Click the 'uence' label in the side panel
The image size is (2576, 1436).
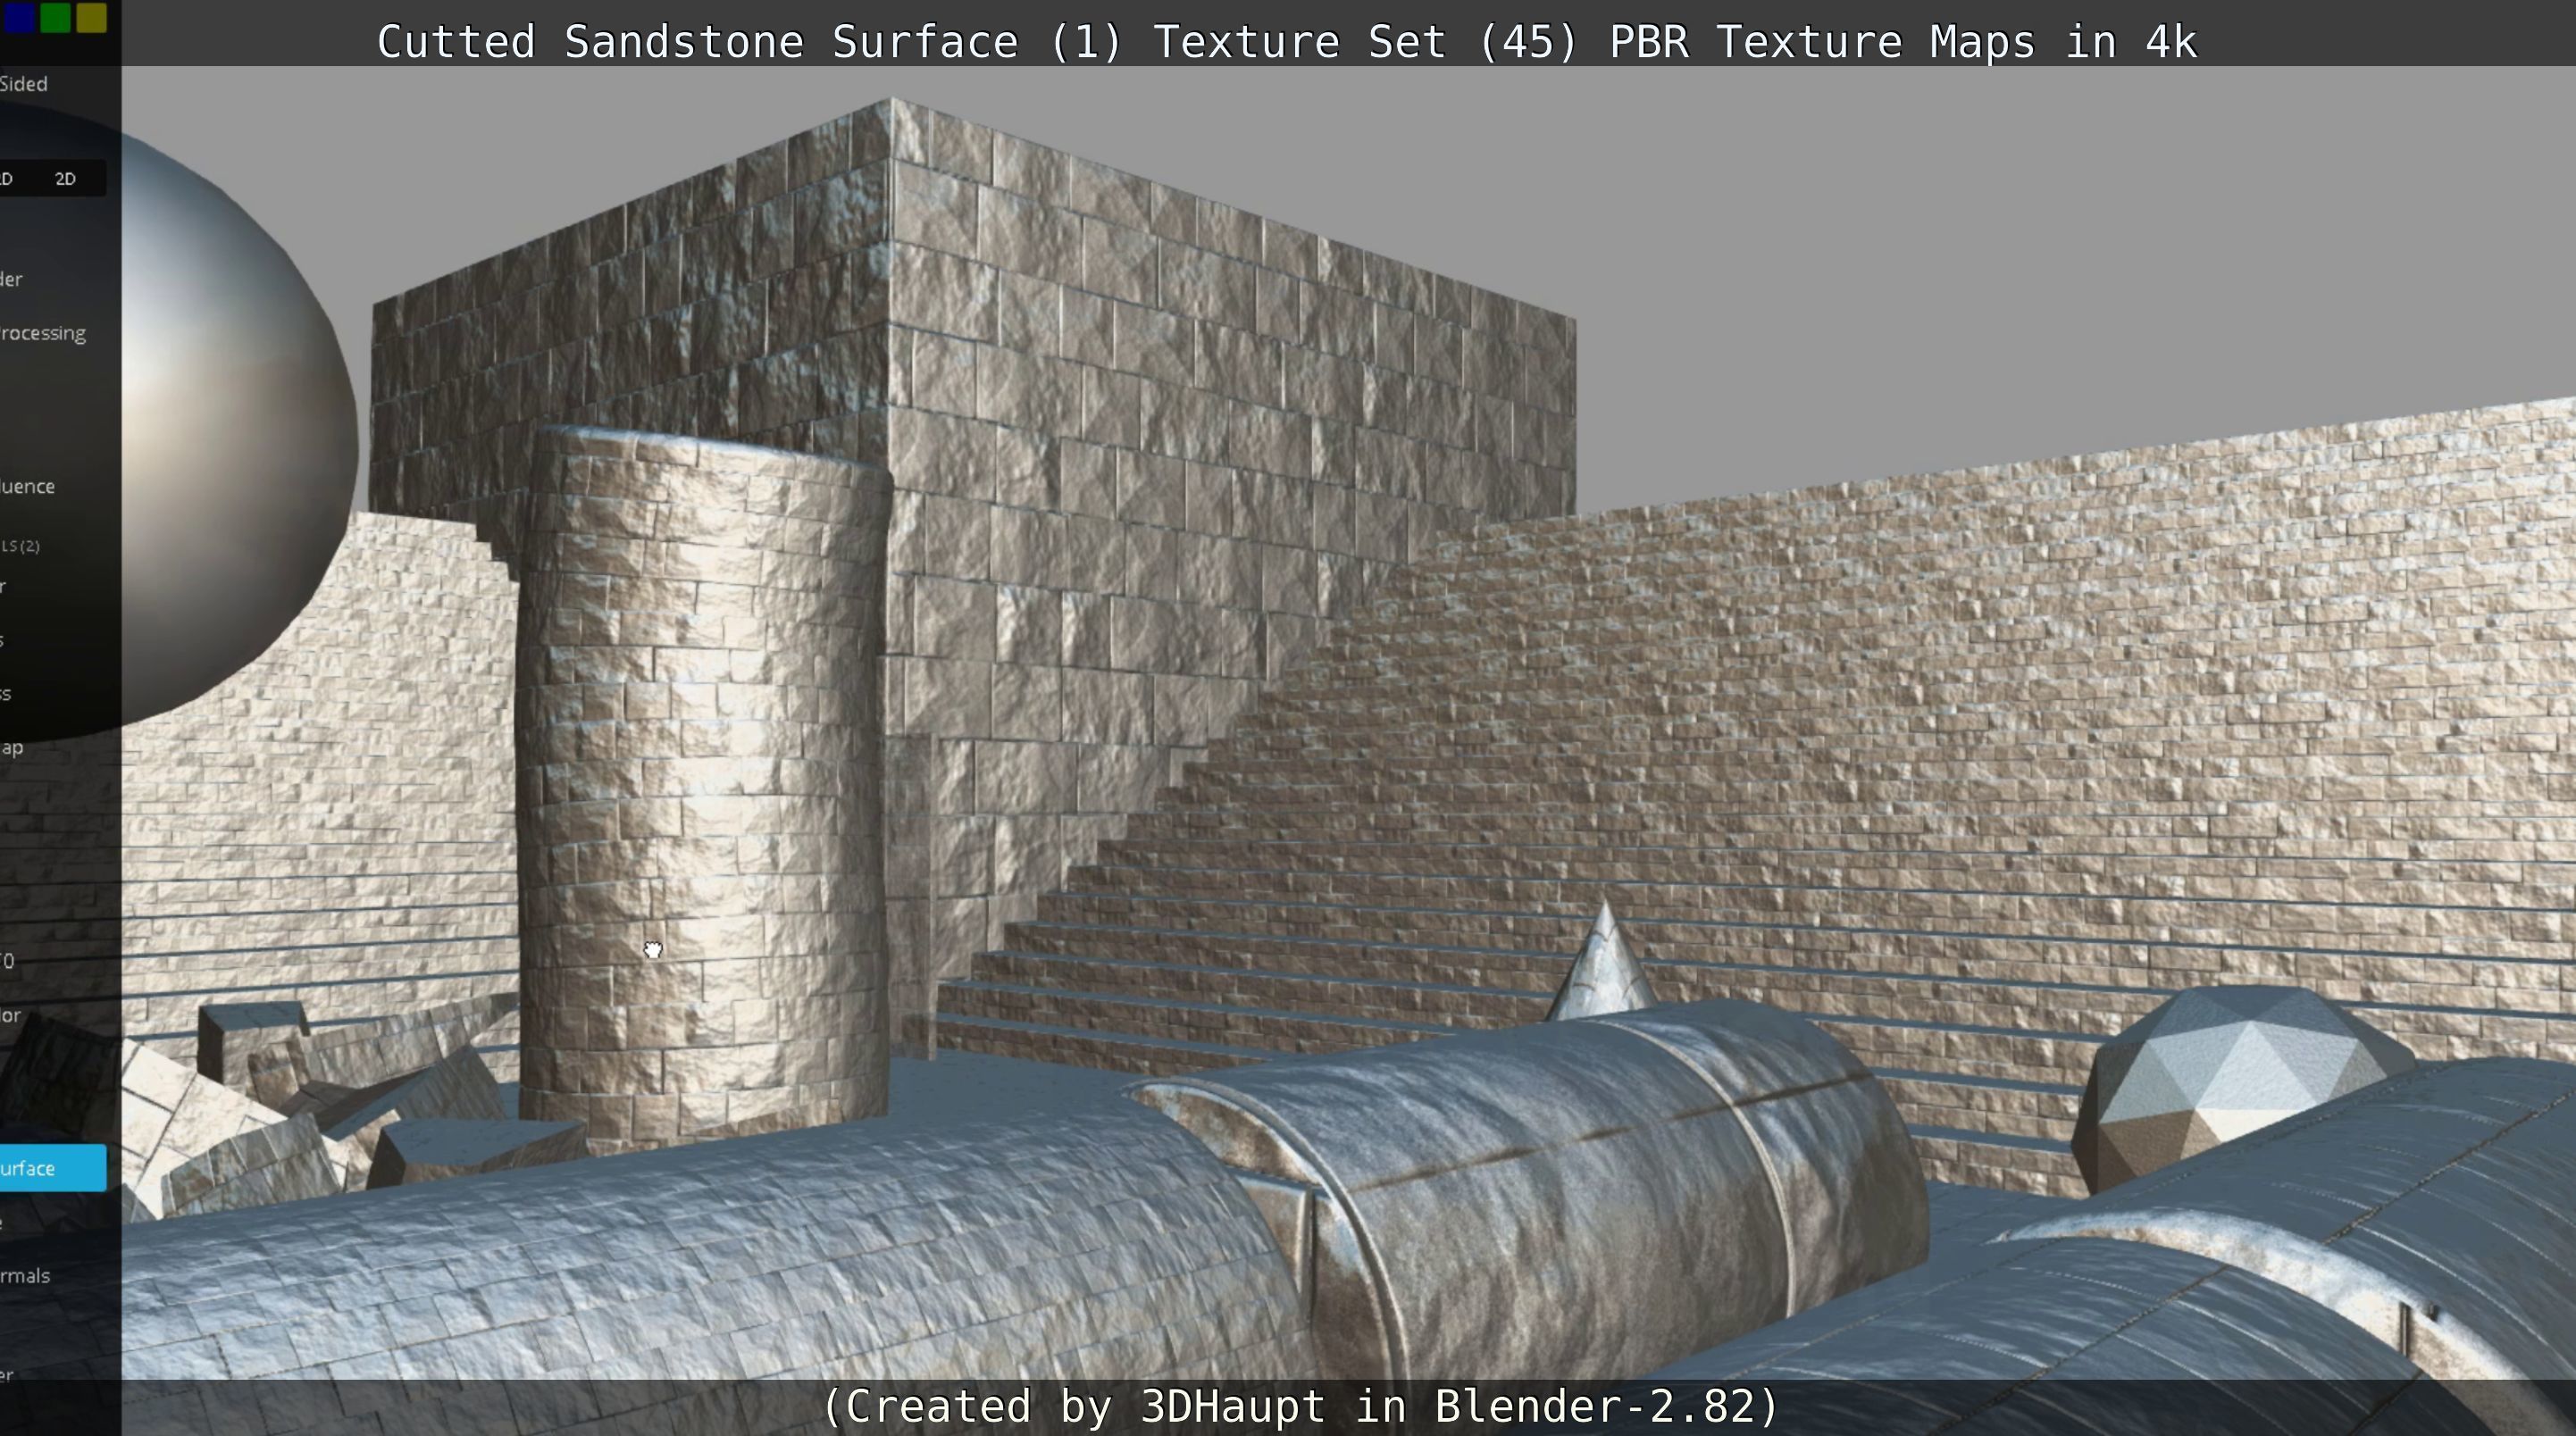[28, 487]
